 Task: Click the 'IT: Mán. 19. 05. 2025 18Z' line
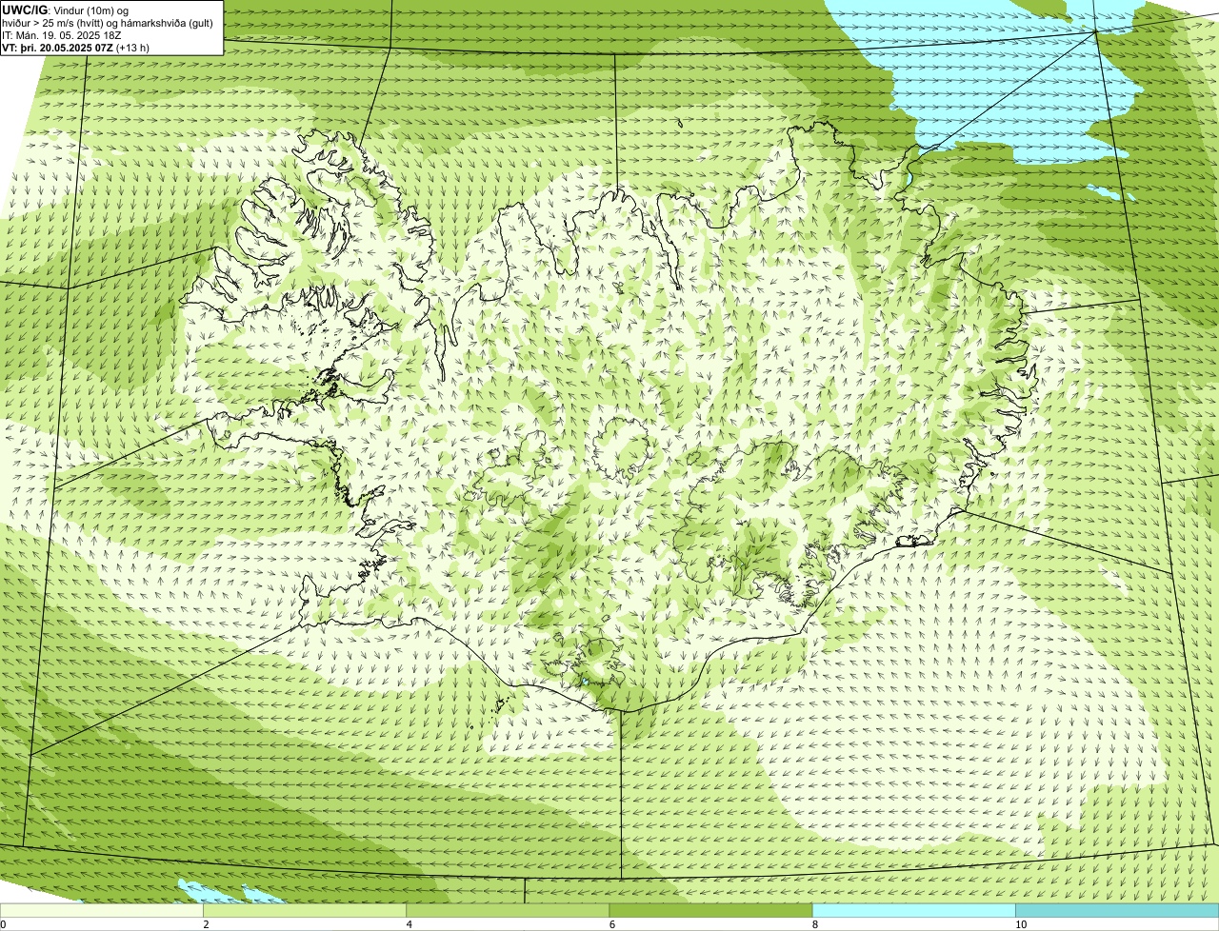pos(62,34)
